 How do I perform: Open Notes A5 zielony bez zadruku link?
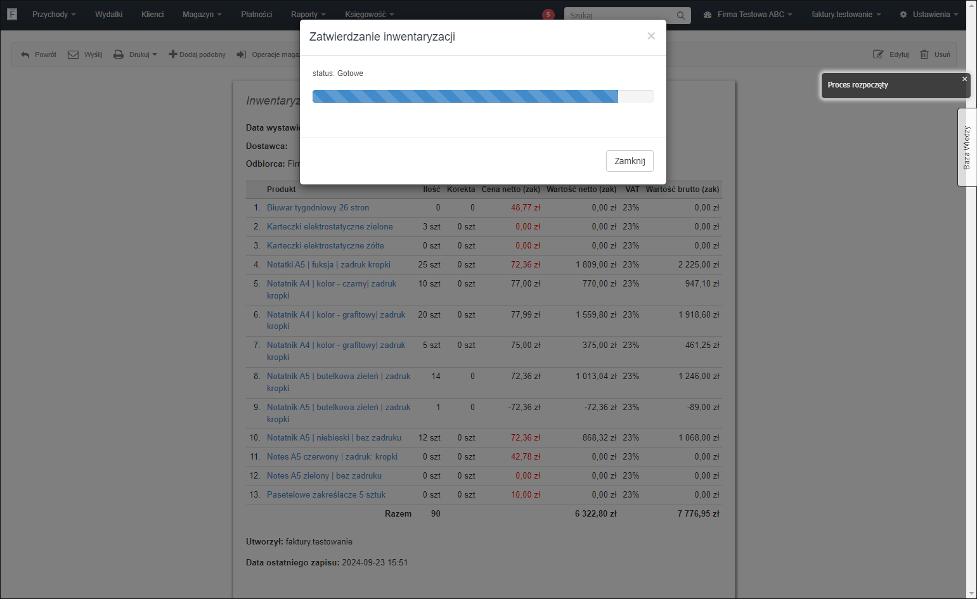pos(324,476)
